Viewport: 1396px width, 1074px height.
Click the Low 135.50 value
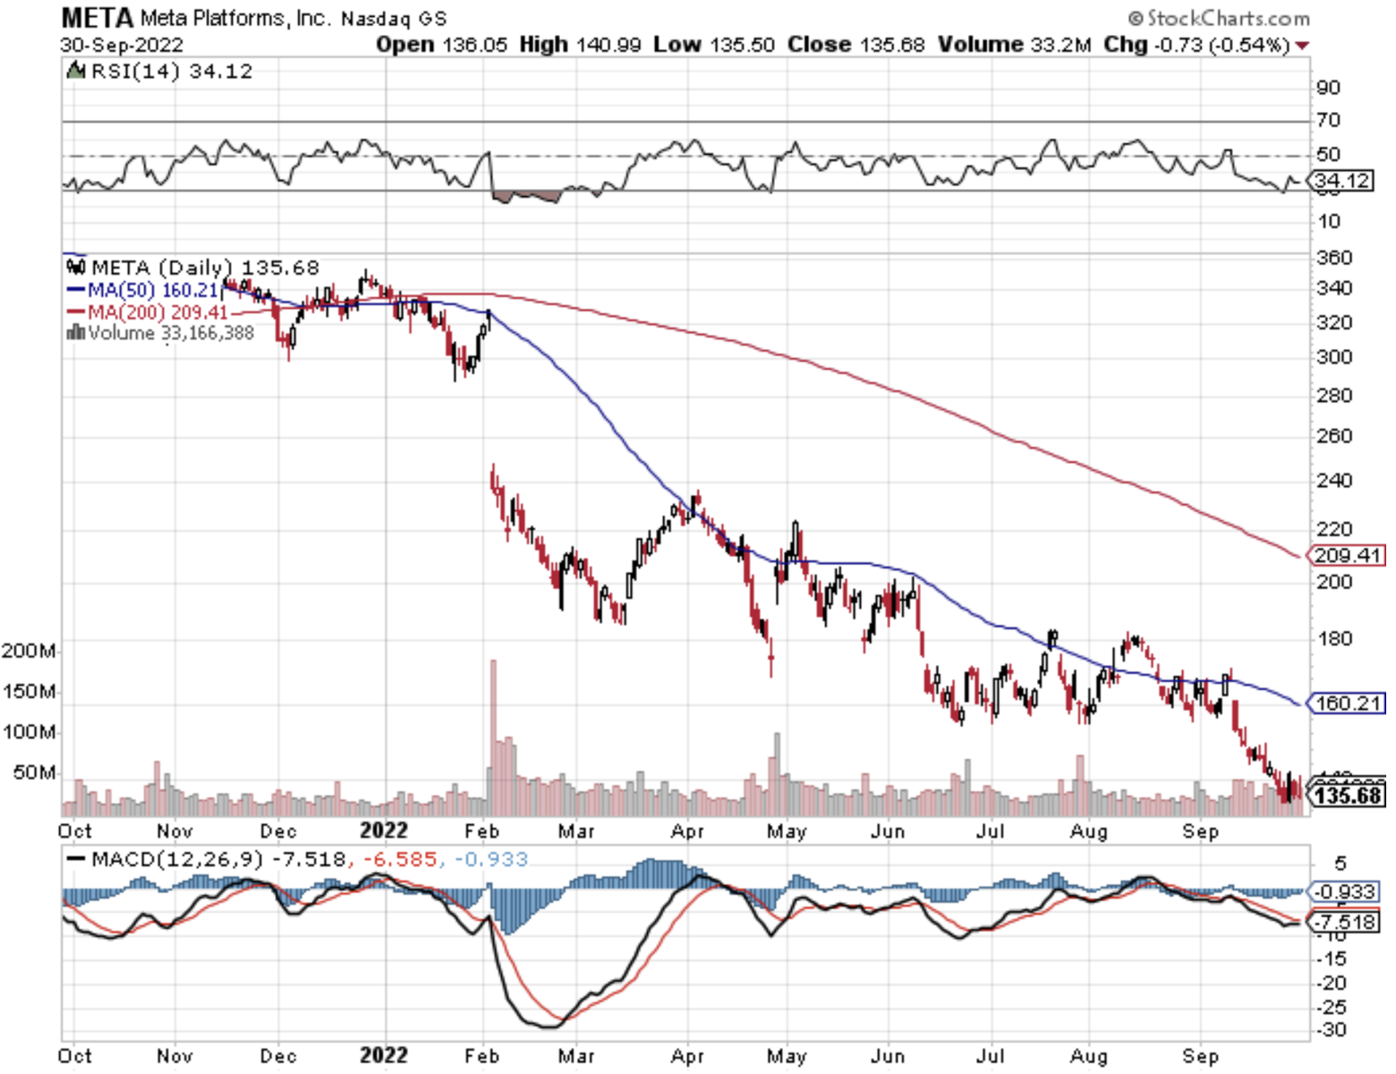click(x=714, y=45)
